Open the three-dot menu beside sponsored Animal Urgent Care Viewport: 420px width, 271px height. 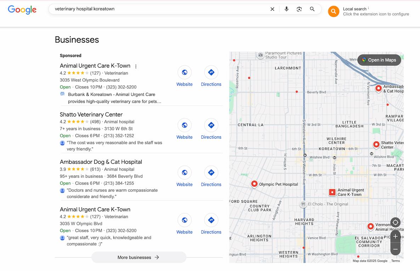pyautogui.click(x=136, y=67)
